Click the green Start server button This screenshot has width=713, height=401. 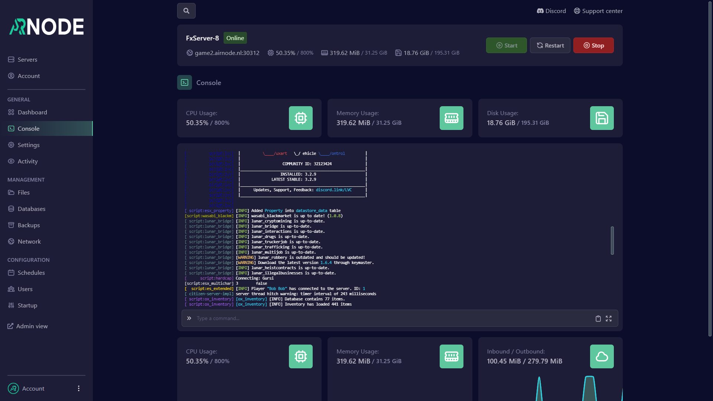pyautogui.click(x=507, y=45)
